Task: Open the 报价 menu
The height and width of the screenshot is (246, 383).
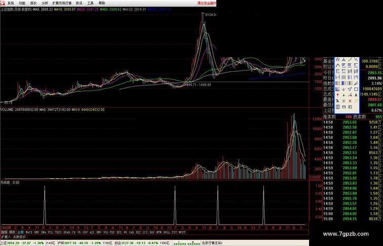Action: point(33,3)
